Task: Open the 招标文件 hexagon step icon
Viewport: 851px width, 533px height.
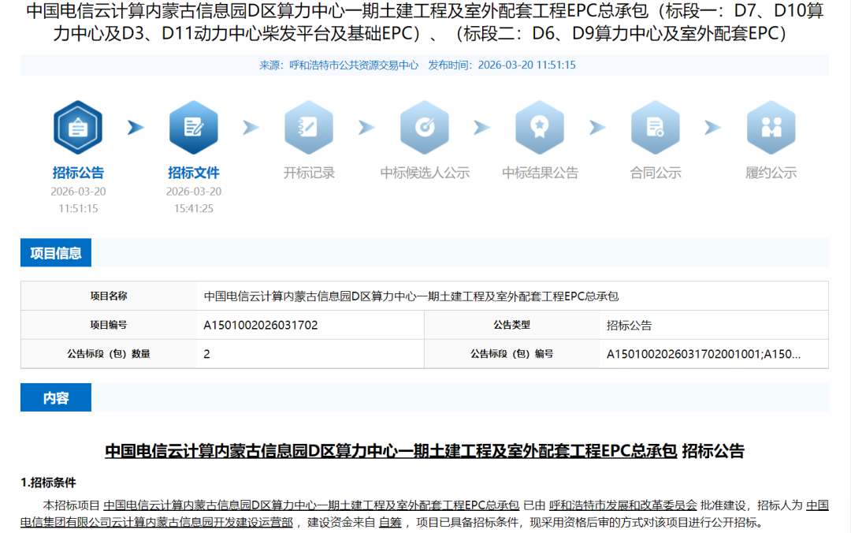Action: [193, 128]
